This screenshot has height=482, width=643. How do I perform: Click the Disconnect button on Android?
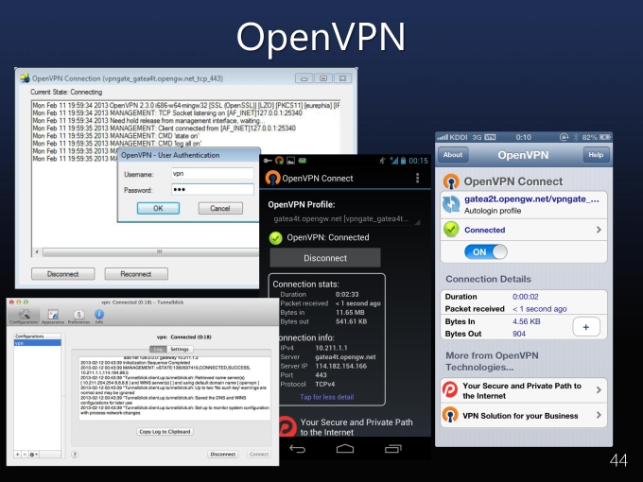click(325, 258)
